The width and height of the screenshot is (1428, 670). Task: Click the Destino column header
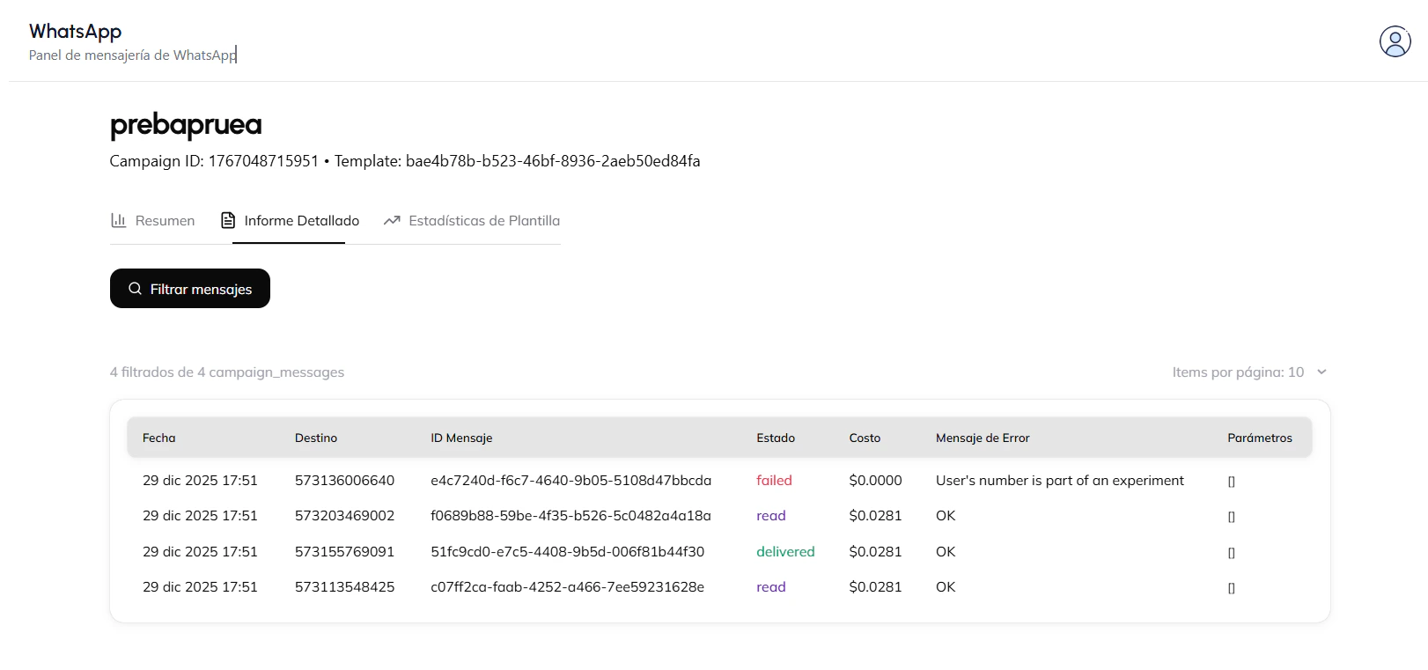pos(316,438)
